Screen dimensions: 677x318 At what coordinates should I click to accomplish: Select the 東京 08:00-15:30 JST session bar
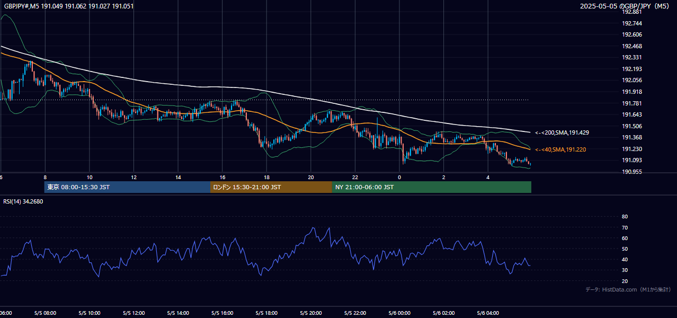point(127,187)
